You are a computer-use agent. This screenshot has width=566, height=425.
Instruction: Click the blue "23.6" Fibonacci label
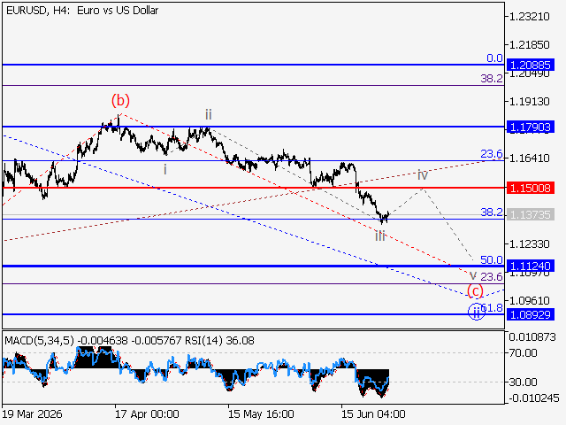[x=492, y=154]
